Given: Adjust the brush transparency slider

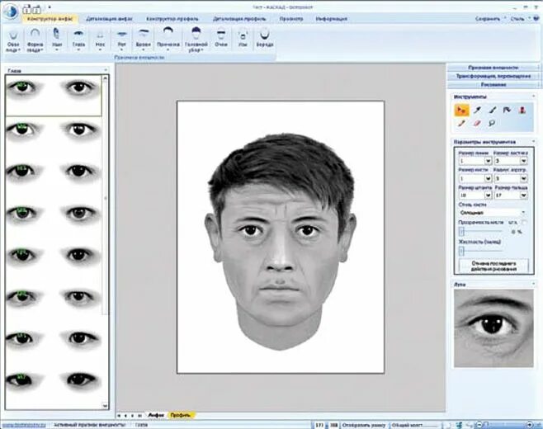Looking at the screenshot, I should tap(461, 231).
